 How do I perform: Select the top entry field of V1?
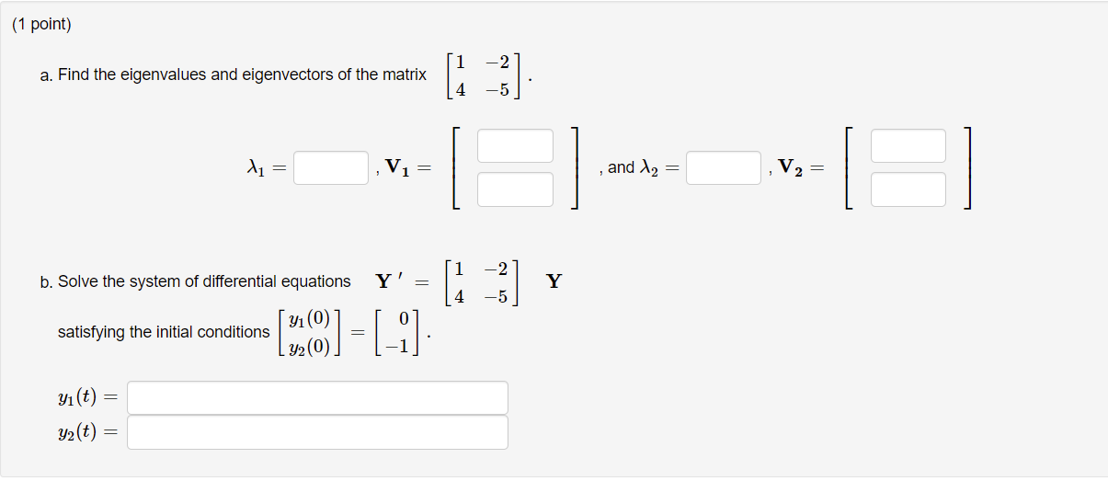[515, 146]
